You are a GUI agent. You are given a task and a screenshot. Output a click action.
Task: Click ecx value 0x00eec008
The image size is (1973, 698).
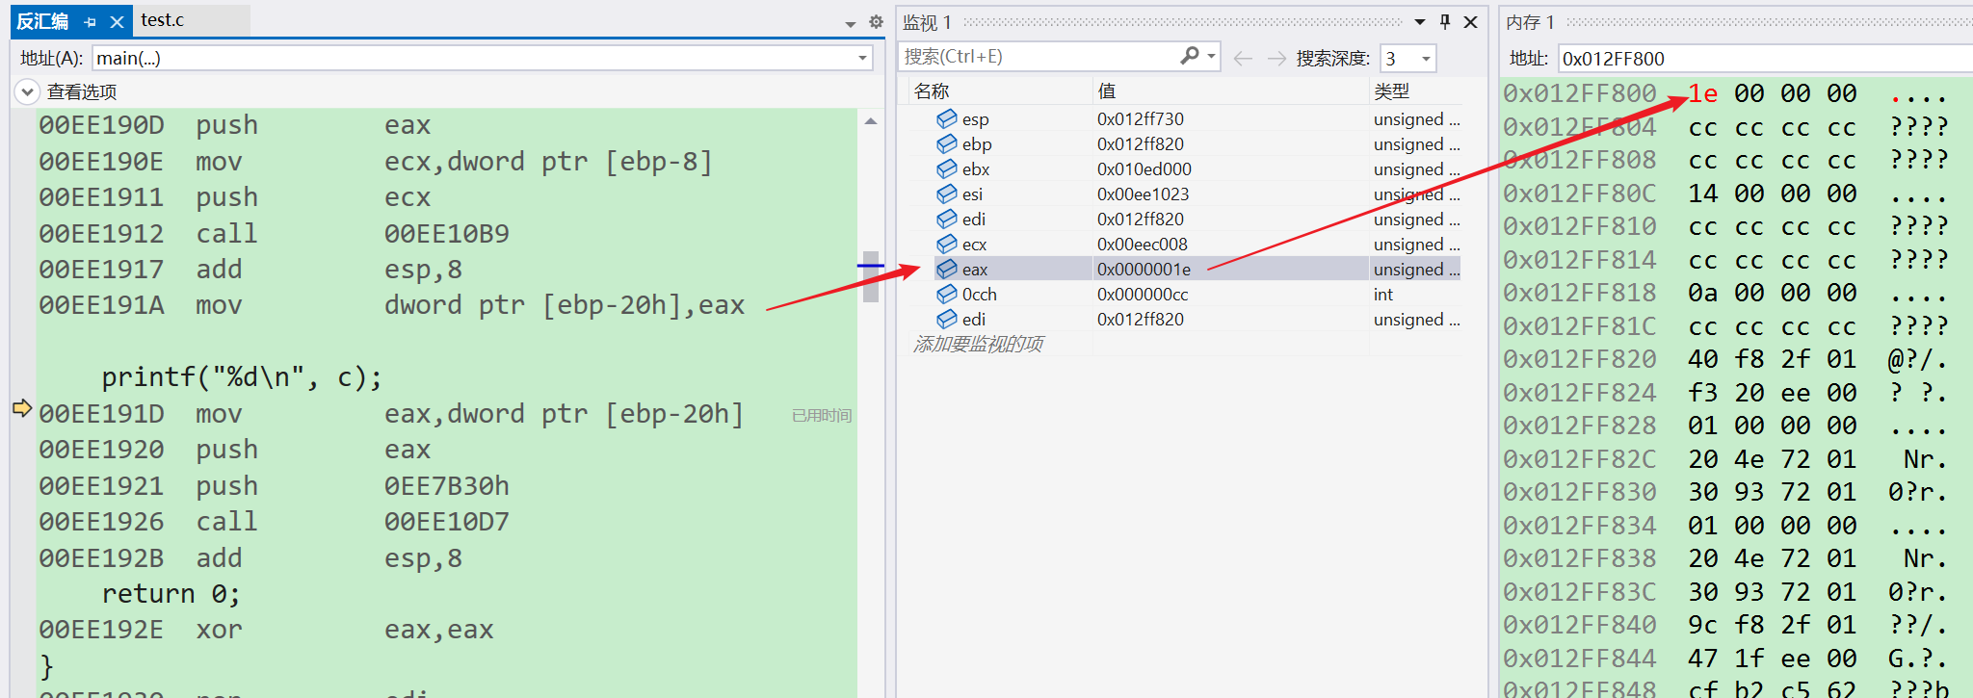1143,245
